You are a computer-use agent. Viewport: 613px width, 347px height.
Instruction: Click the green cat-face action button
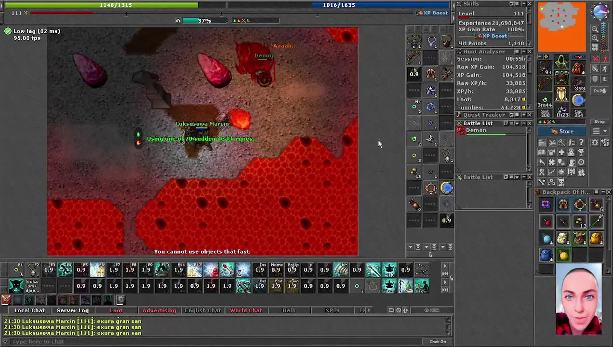click(x=16, y=286)
